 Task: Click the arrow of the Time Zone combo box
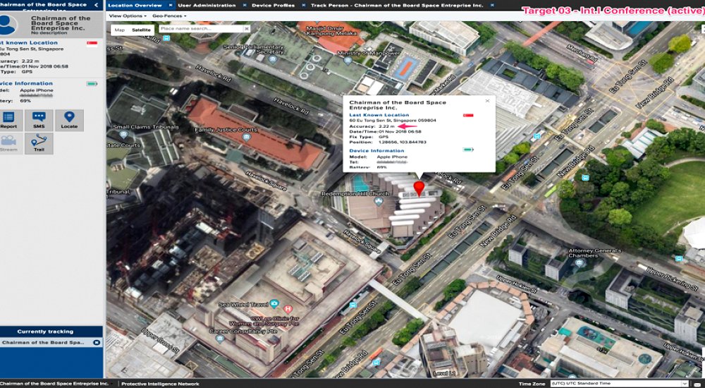[685, 384]
